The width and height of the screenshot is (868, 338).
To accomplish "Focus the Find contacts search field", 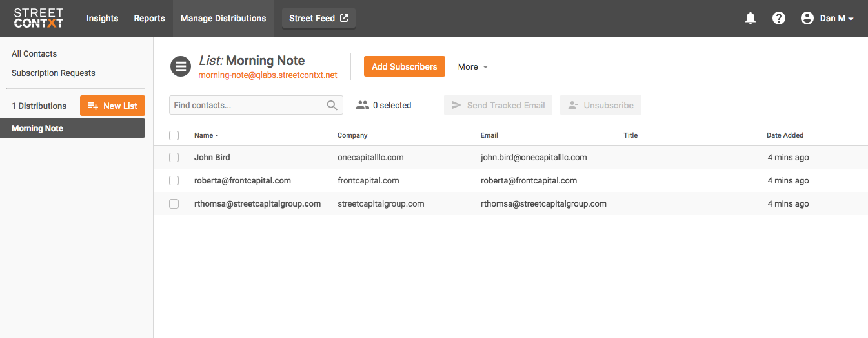I will pyautogui.click(x=256, y=105).
